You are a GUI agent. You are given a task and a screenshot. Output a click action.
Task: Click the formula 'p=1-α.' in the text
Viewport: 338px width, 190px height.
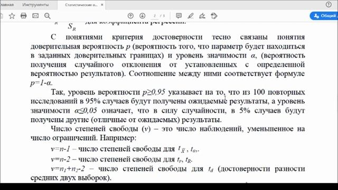(41, 83)
